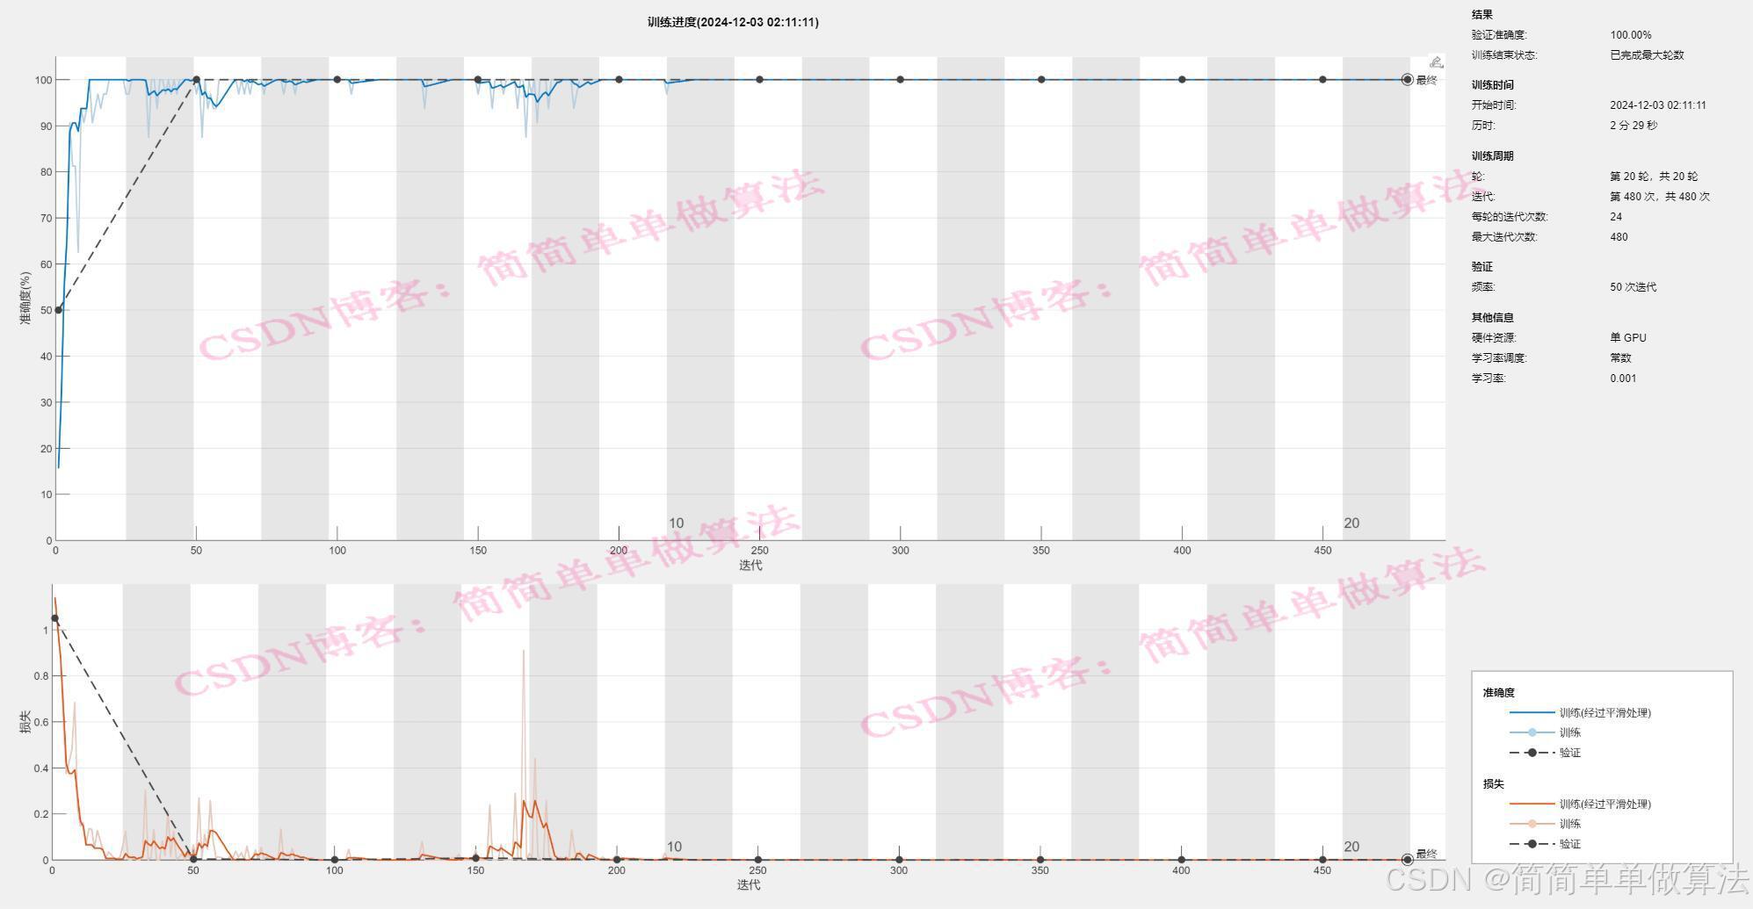Select the iterations-per-epoch value 24
Screen dimensions: 1753x909
point(1616,217)
